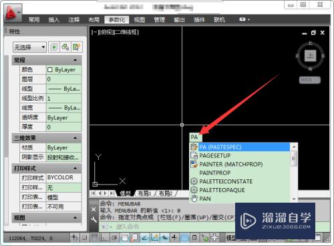Screen dimensions: 334x246
Task: Choose PAINTER (MATCHPROP) in command suggestions
Action: [x=240, y=164]
